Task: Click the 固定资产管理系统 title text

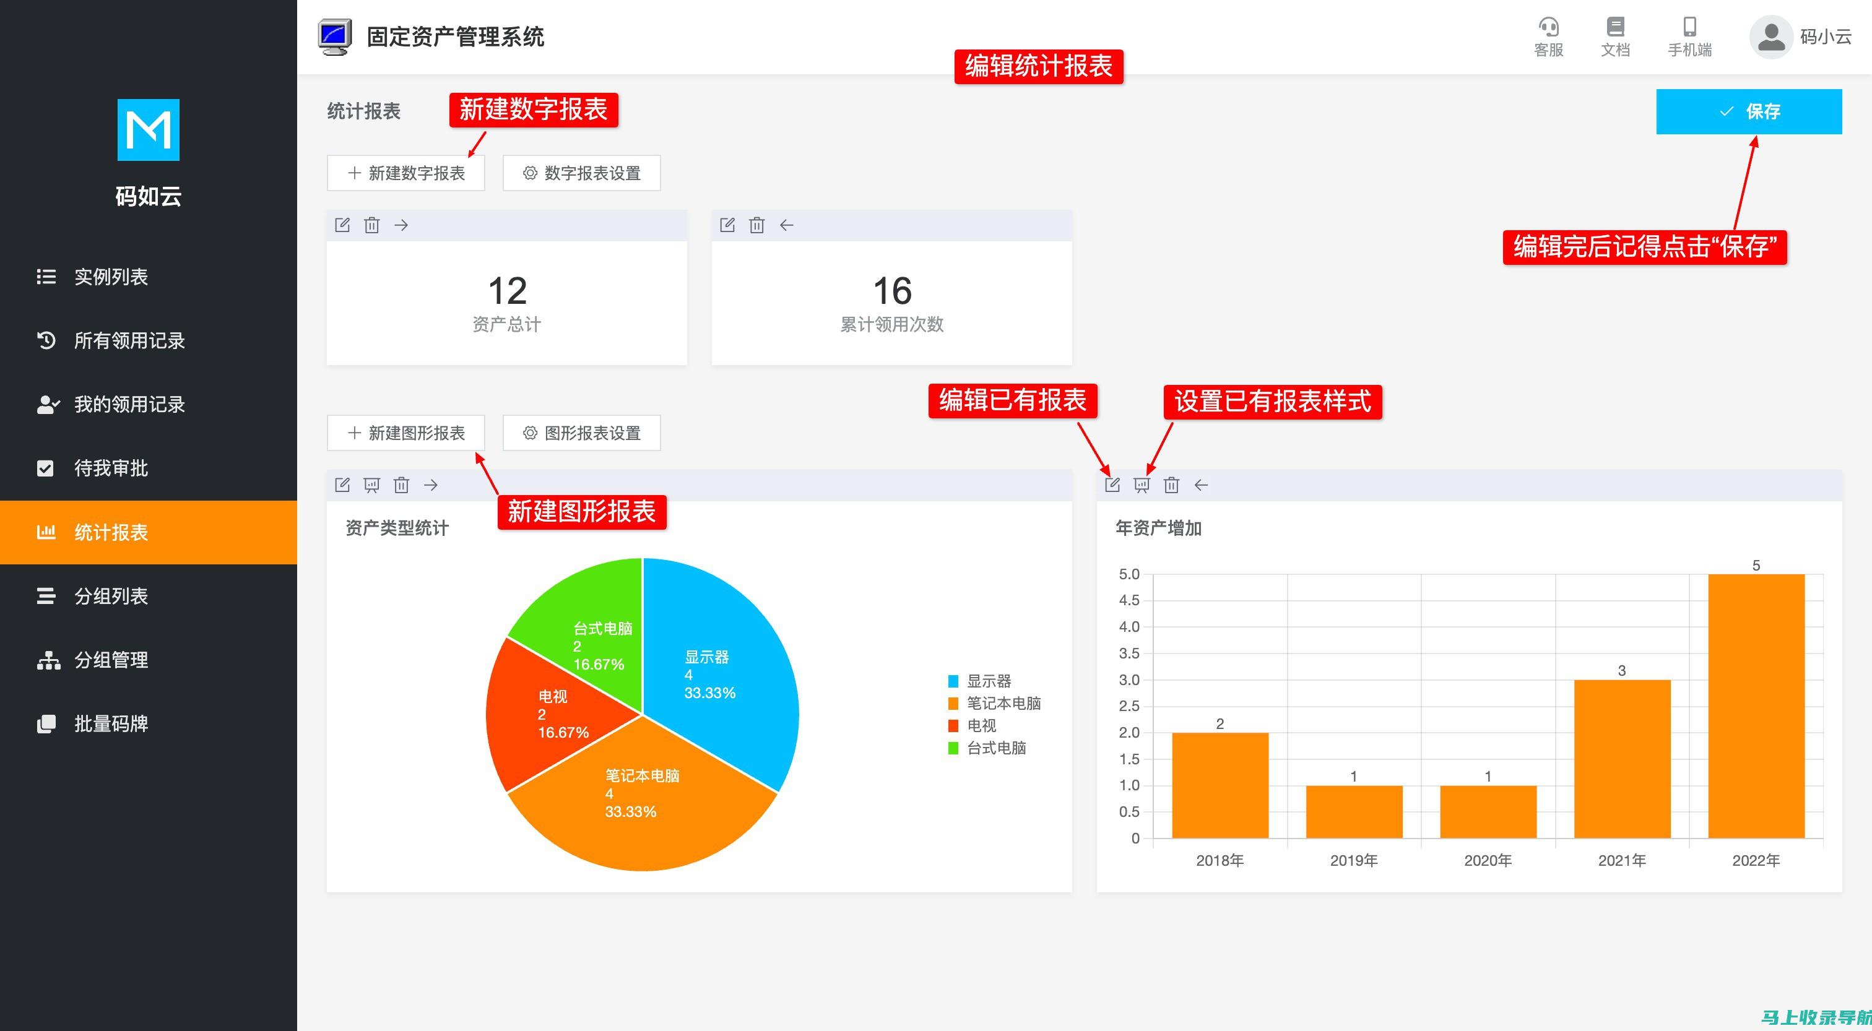Action: [456, 37]
